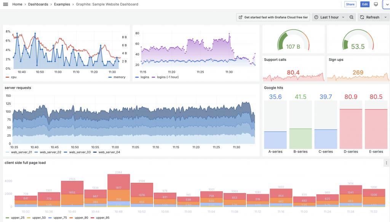
Task: Click the Refresh dashboard button
Action: click(x=369, y=17)
